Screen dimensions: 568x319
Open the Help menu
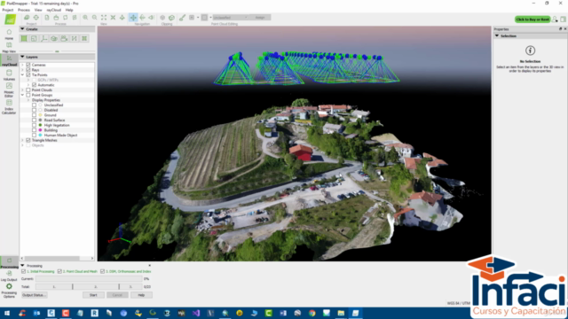click(69, 10)
